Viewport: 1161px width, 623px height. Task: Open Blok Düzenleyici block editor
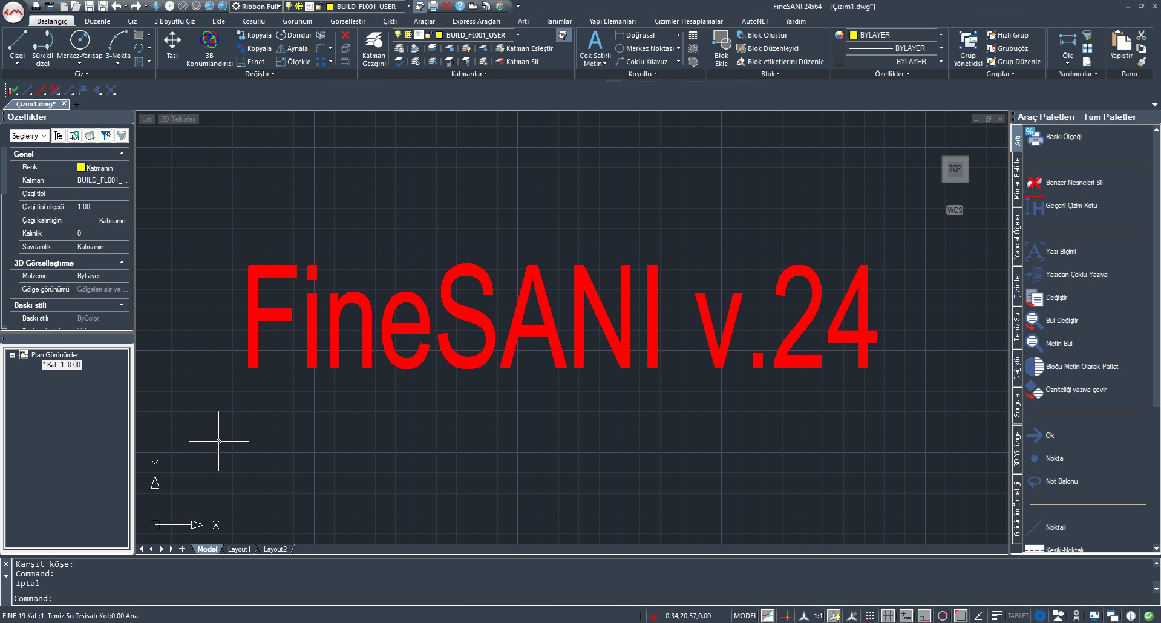(767, 48)
